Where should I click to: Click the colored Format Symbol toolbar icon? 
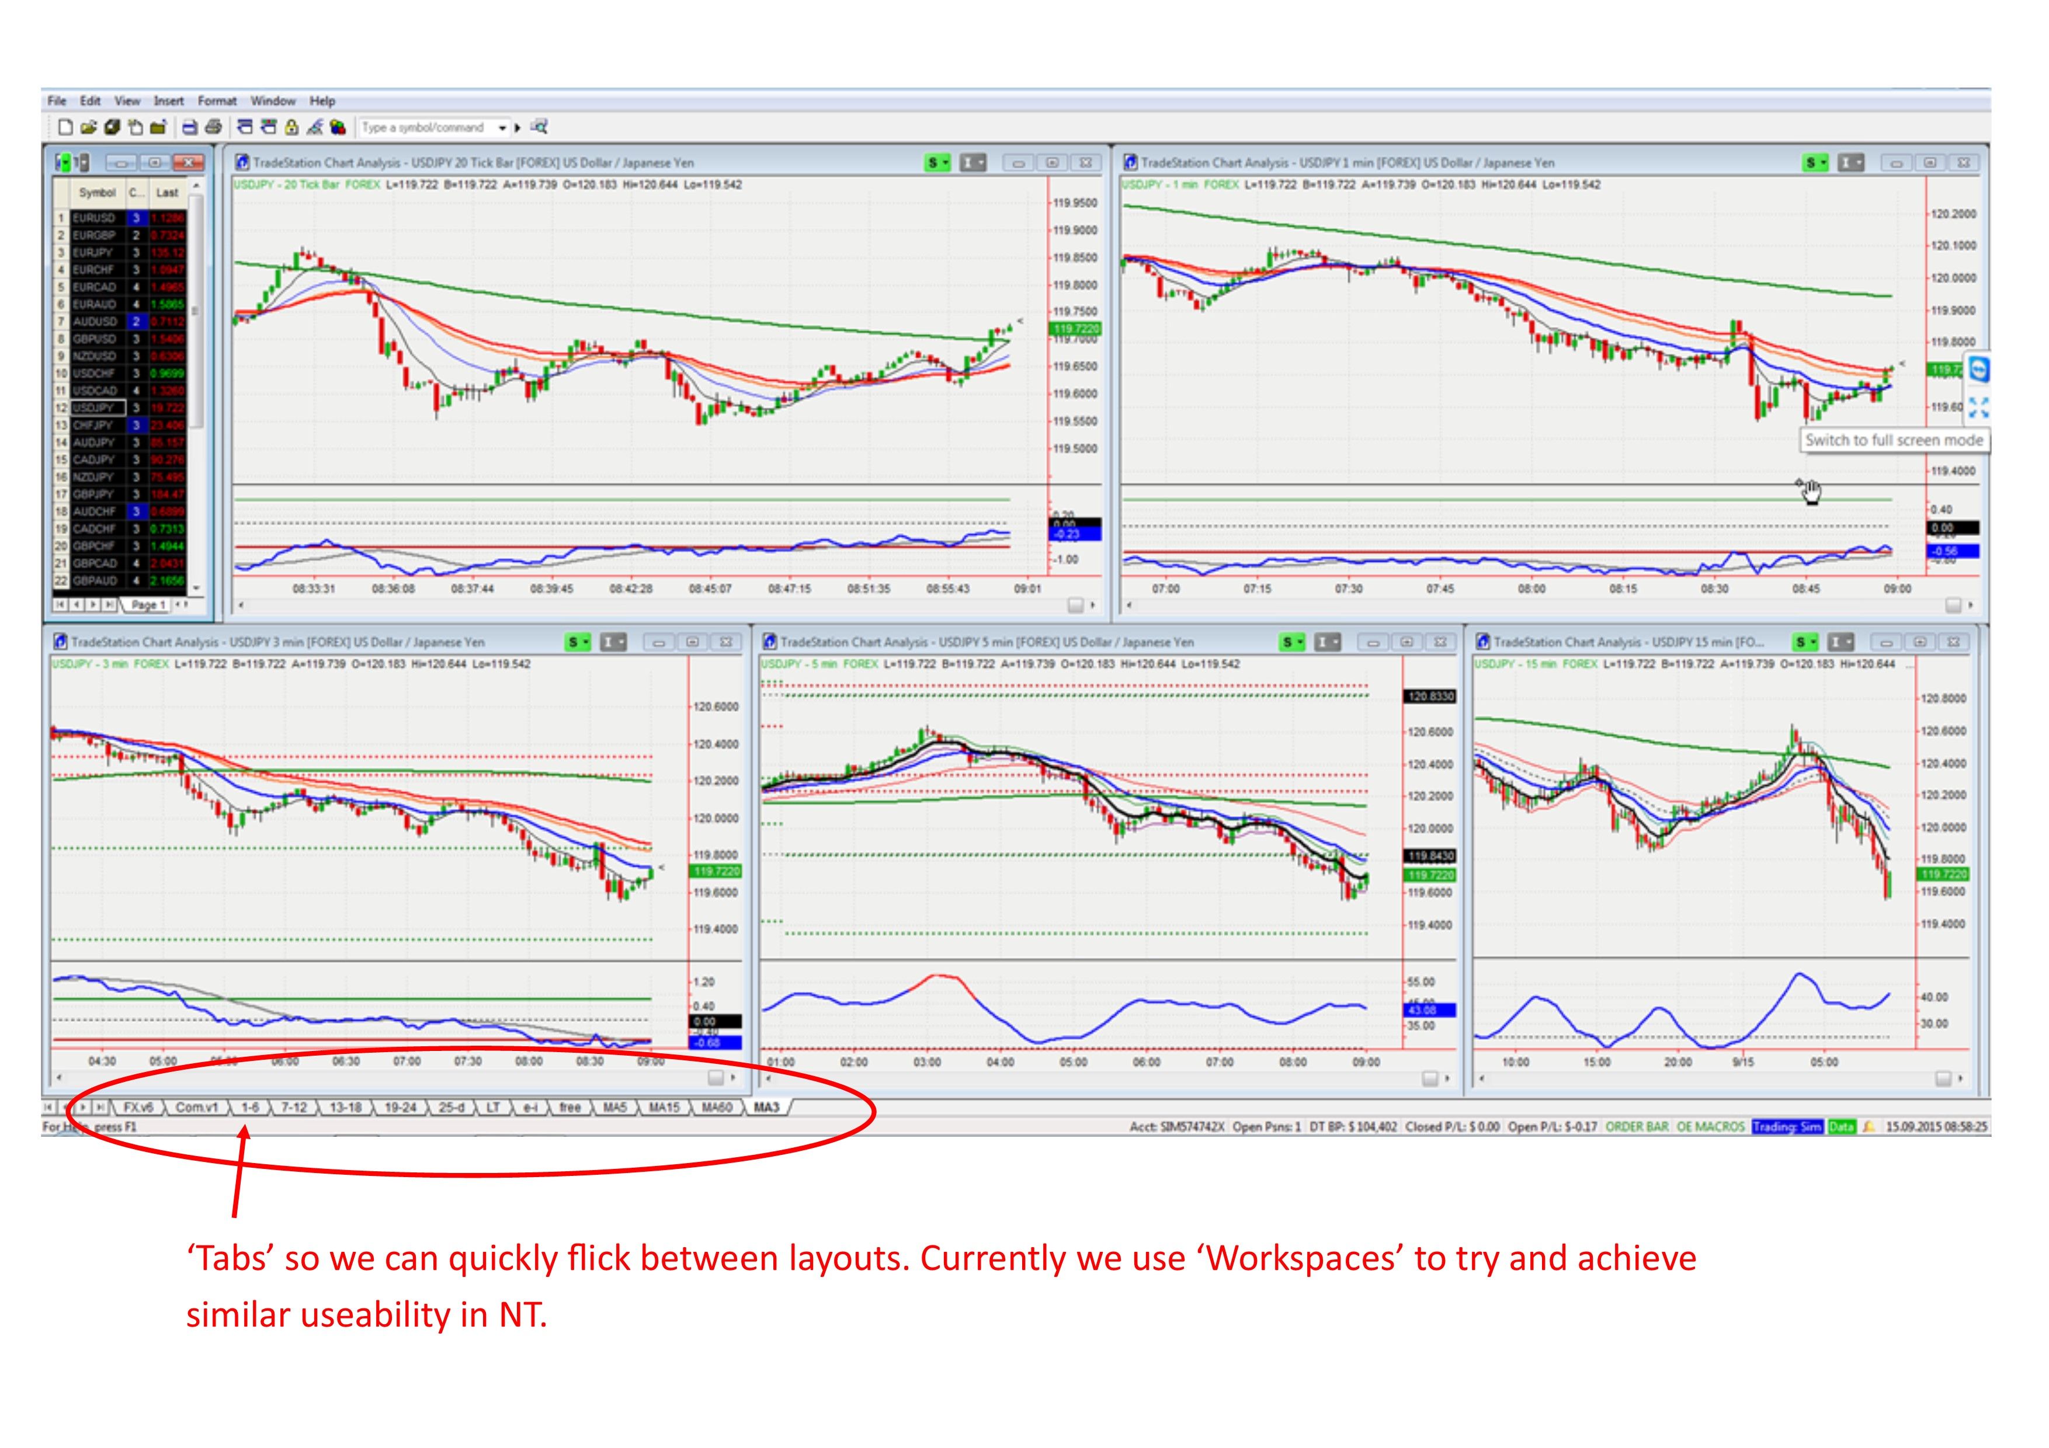pos(338,128)
